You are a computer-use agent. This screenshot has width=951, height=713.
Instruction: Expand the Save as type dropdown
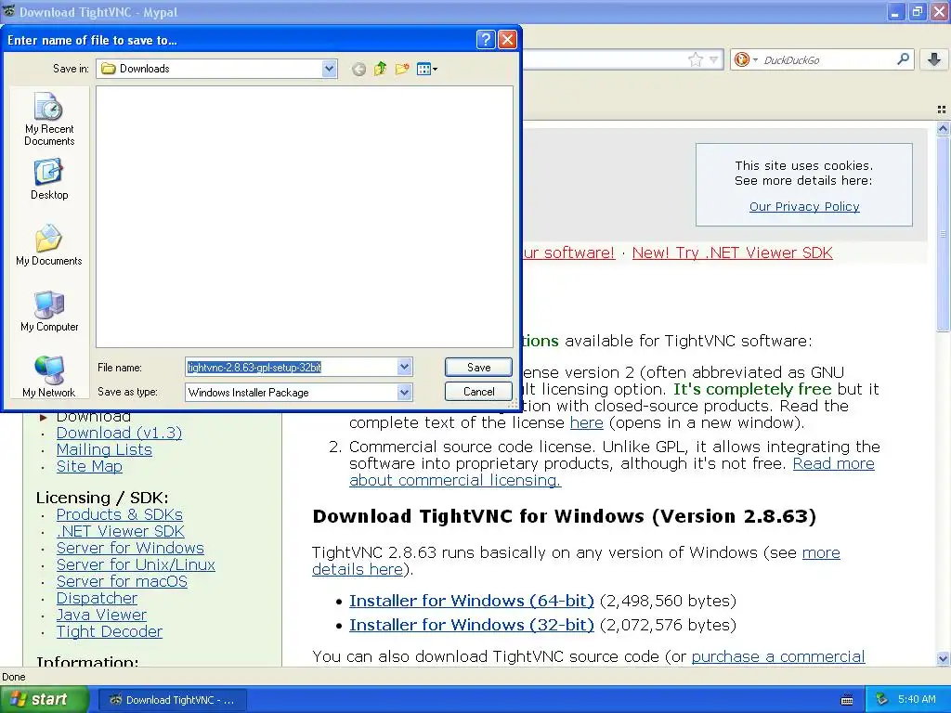[x=405, y=393]
